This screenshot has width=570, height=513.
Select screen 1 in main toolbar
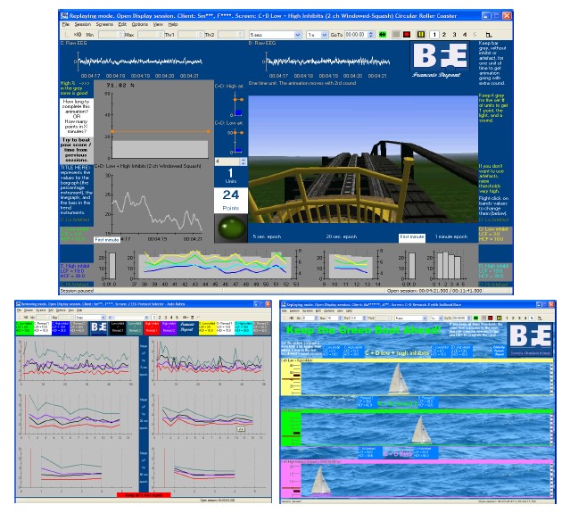click(x=434, y=35)
